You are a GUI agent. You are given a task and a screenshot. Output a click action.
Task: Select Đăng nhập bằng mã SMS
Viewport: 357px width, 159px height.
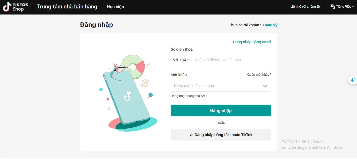tap(189, 96)
